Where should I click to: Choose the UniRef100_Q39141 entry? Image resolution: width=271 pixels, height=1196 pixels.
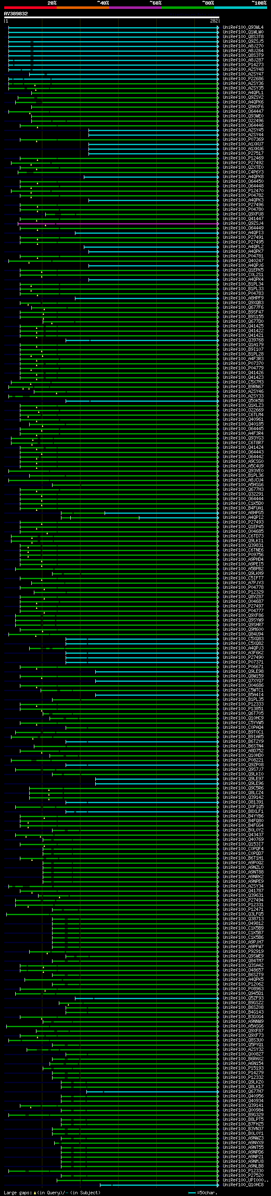(243, 1106)
